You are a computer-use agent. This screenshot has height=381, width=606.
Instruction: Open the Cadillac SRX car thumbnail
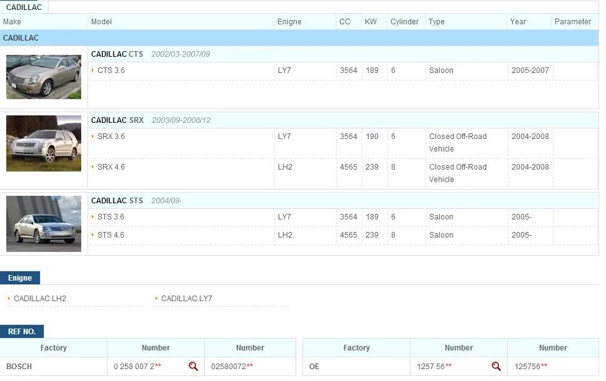coord(44,143)
